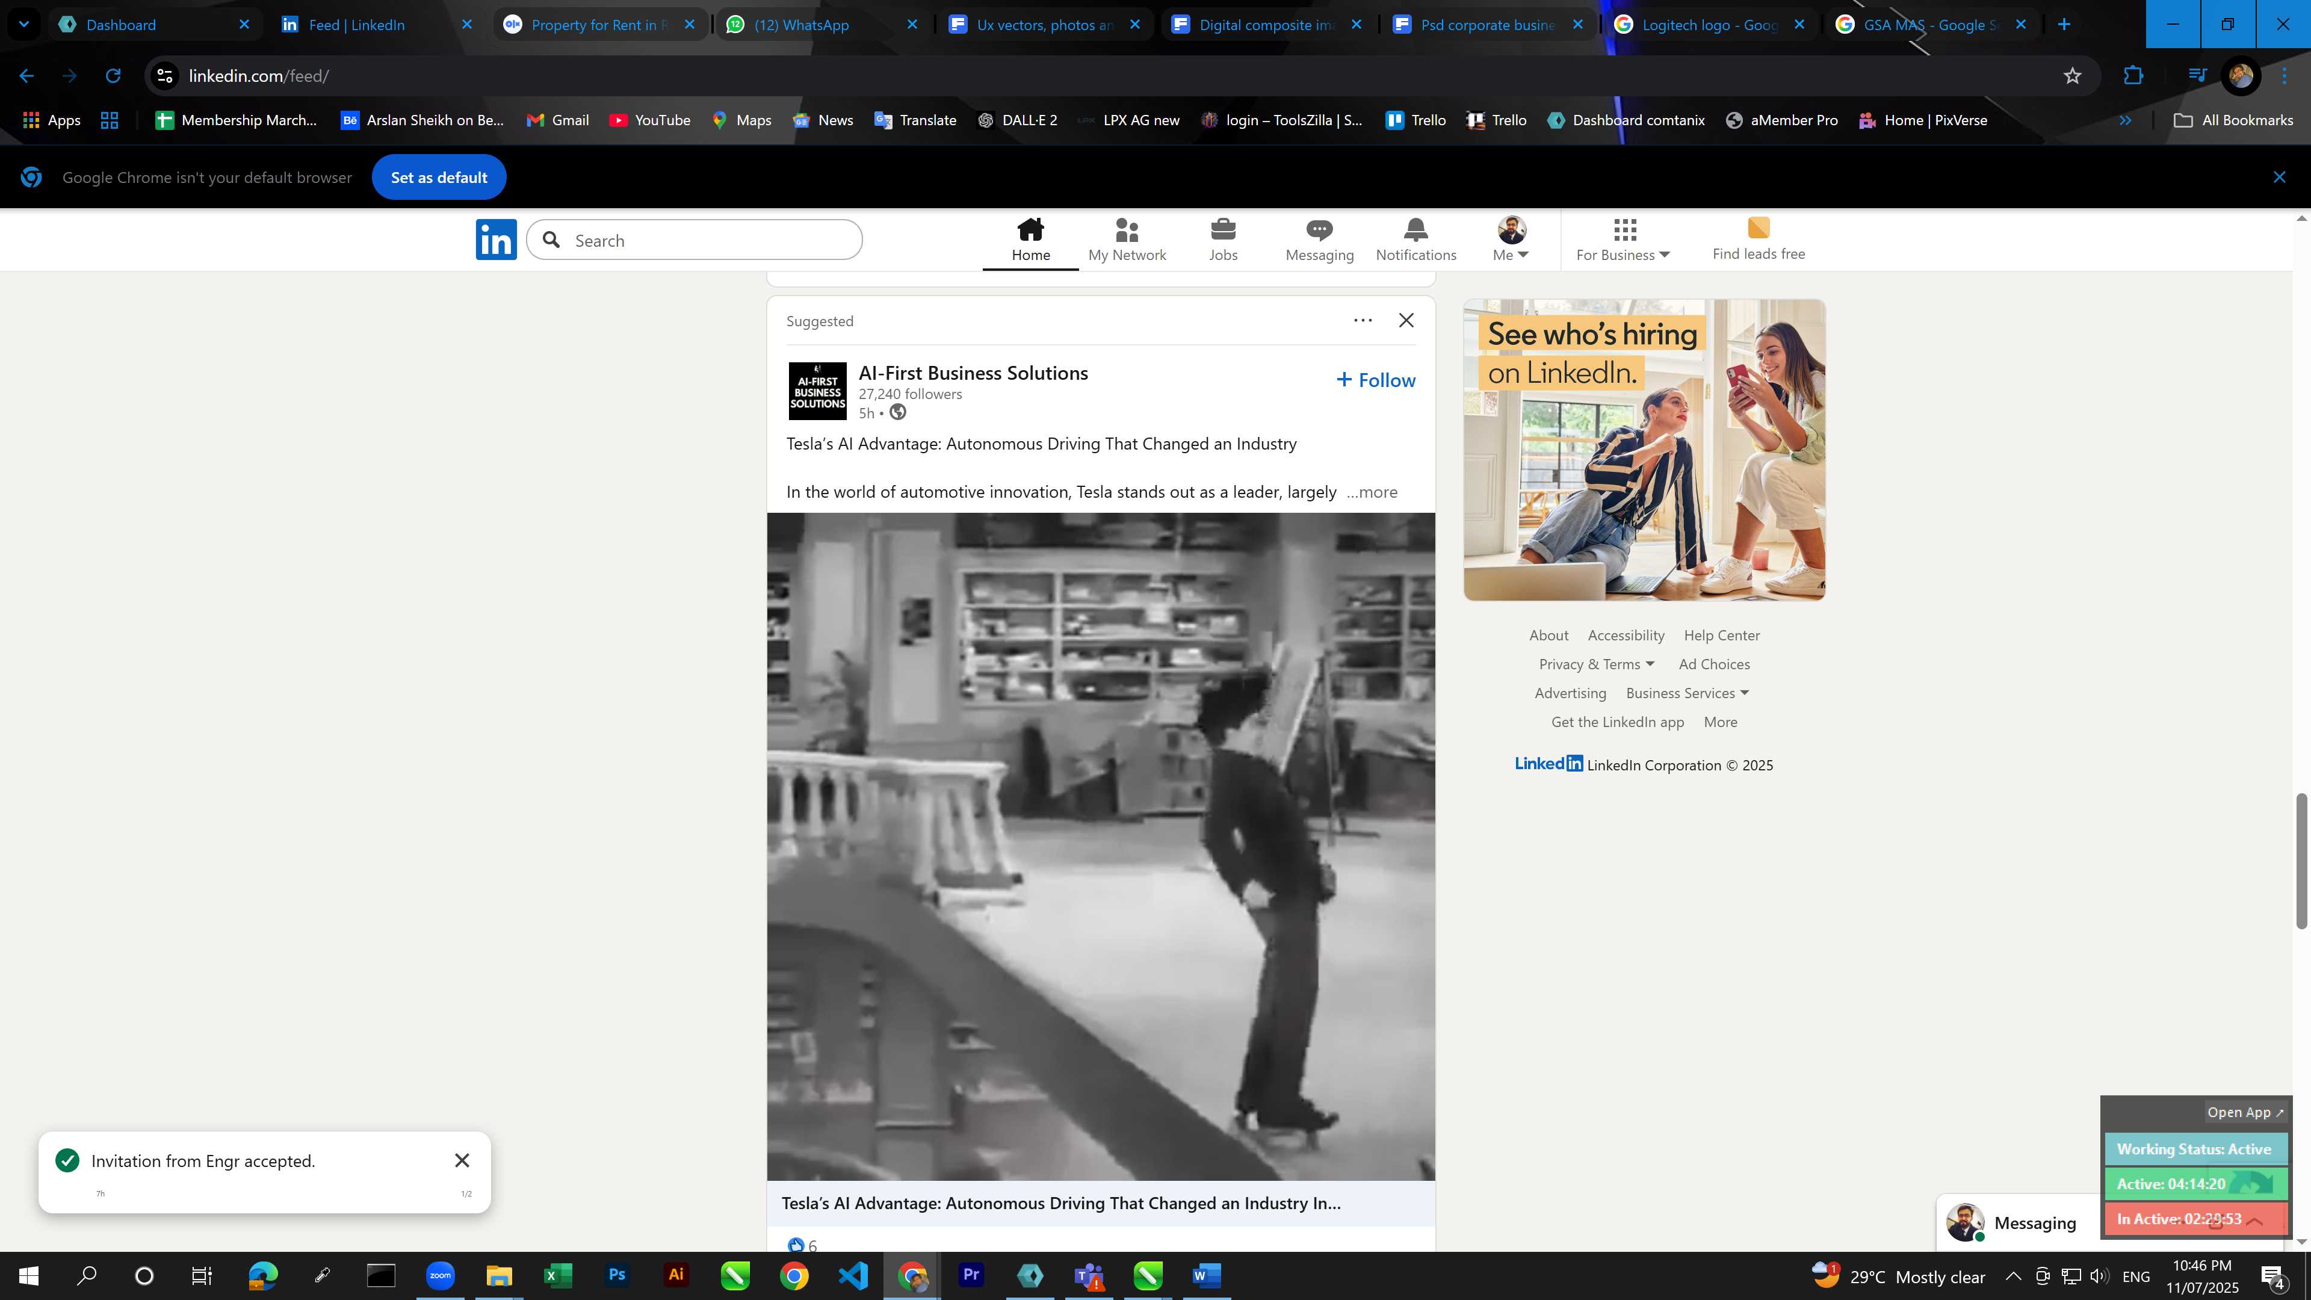Image resolution: width=2311 pixels, height=1300 pixels.
Task: Open Excel from the taskbar
Action: 557,1275
